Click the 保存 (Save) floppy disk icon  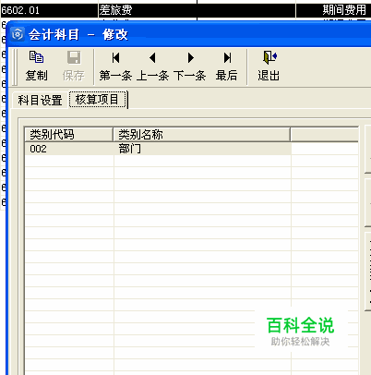(74, 57)
